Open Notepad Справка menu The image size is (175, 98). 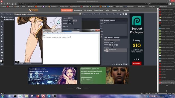tap(63, 33)
